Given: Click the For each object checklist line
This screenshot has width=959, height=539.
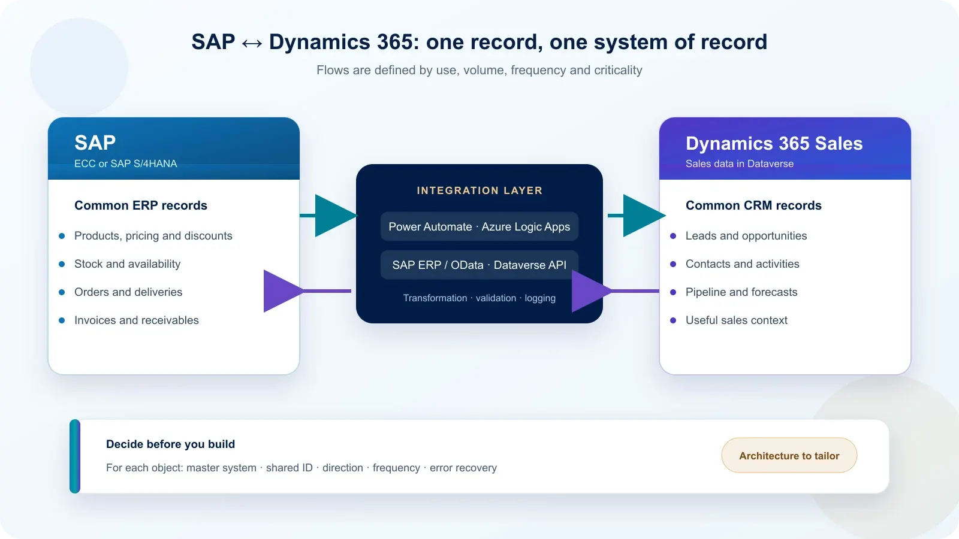Looking at the screenshot, I should coord(301,468).
